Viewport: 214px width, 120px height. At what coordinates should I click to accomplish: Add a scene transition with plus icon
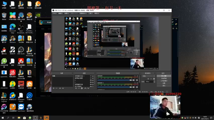pos(148,79)
